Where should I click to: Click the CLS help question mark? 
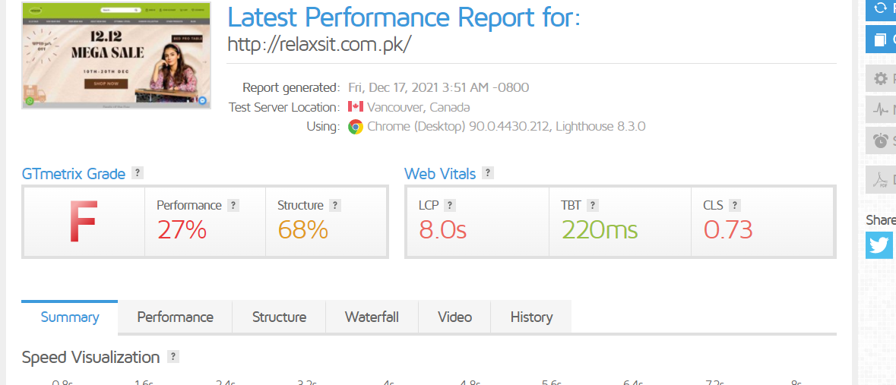click(735, 205)
